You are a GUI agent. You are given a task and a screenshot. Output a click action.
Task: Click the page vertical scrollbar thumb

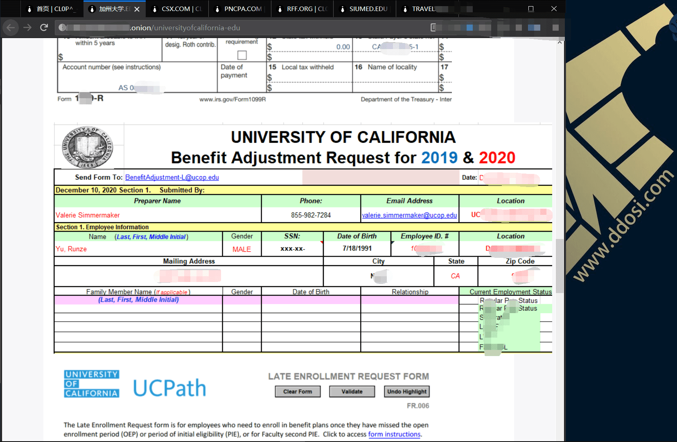coord(560,266)
